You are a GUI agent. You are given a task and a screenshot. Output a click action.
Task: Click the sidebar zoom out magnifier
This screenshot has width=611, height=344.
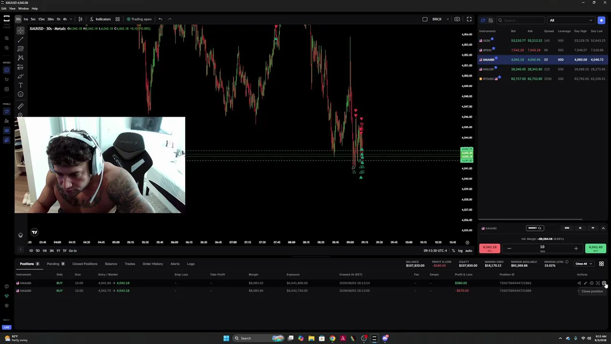tap(7, 48)
